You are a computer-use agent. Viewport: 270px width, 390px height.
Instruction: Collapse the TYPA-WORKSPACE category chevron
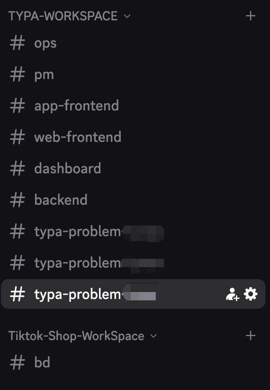pos(127,16)
